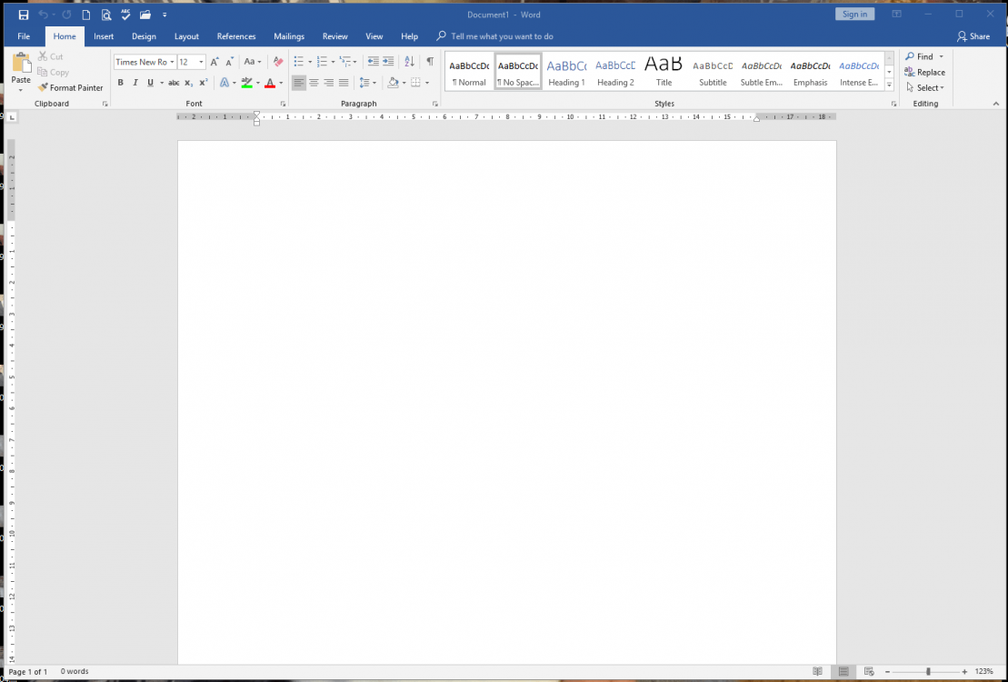
Task: Enable justified text alignment
Action: [x=344, y=82]
